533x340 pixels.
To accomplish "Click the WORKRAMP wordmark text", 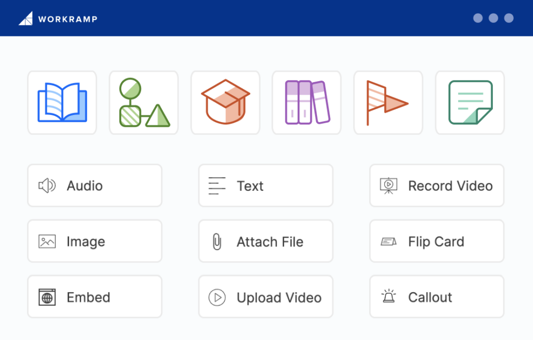I will (x=68, y=19).
